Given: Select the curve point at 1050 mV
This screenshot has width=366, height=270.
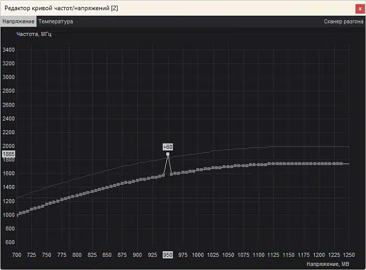Looking at the screenshot, I should 228,167.
